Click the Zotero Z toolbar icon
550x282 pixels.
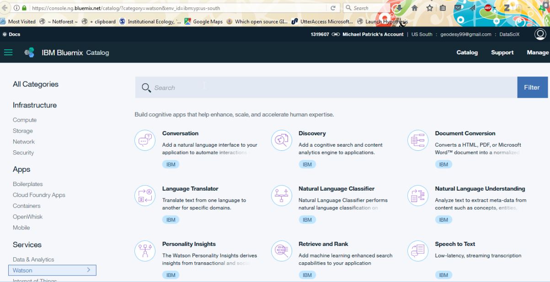pyautogui.click(x=507, y=8)
